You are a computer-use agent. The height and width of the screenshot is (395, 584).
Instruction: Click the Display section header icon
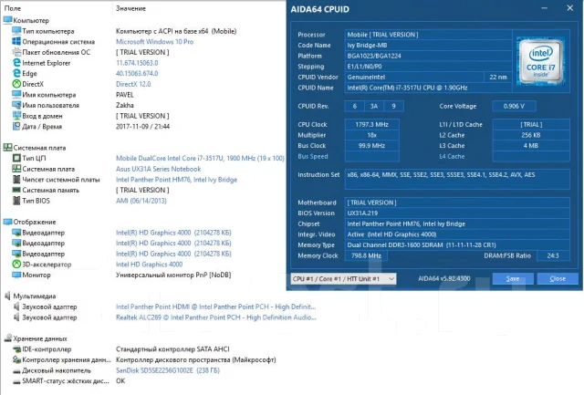point(7,222)
